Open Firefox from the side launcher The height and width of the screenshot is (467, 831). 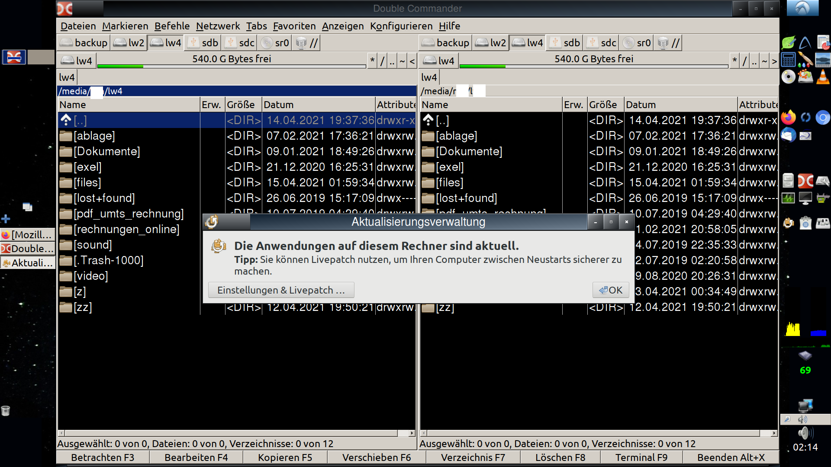(789, 118)
